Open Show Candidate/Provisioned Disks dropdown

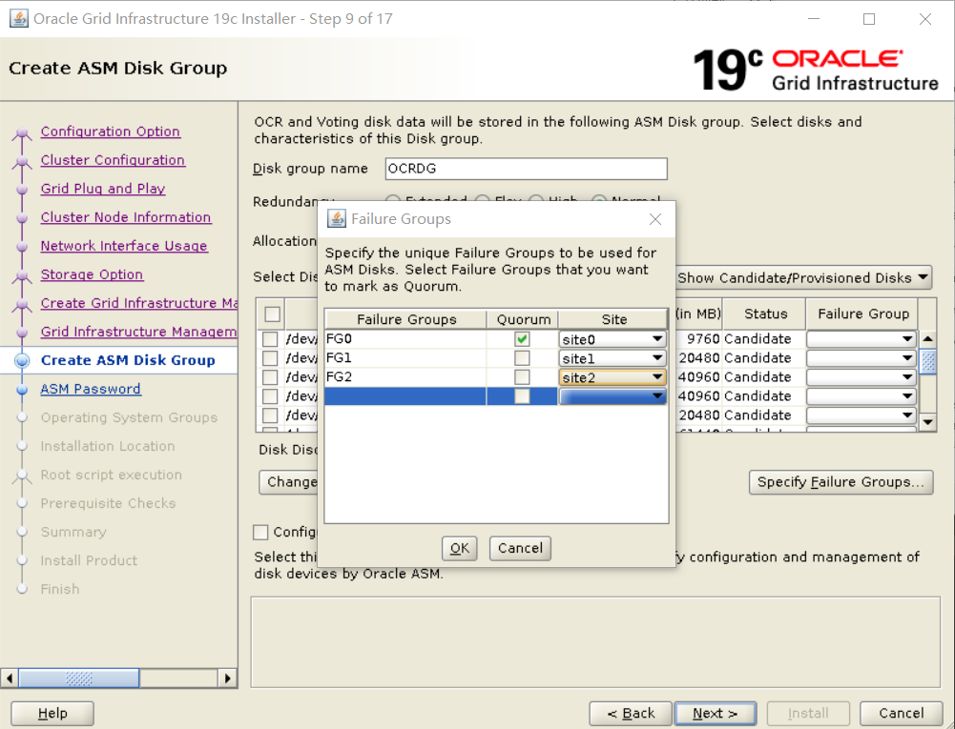click(x=804, y=277)
